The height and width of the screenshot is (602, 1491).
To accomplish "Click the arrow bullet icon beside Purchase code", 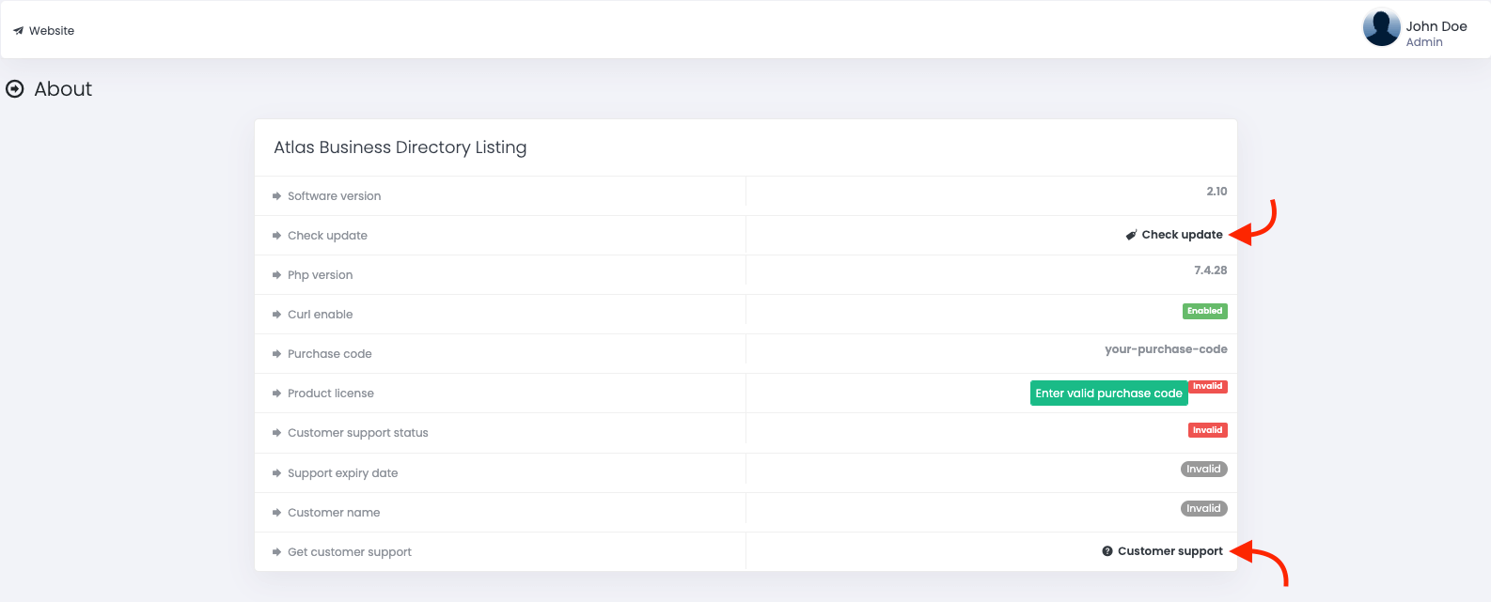I will pyautogui.click(x=276, y=354).
